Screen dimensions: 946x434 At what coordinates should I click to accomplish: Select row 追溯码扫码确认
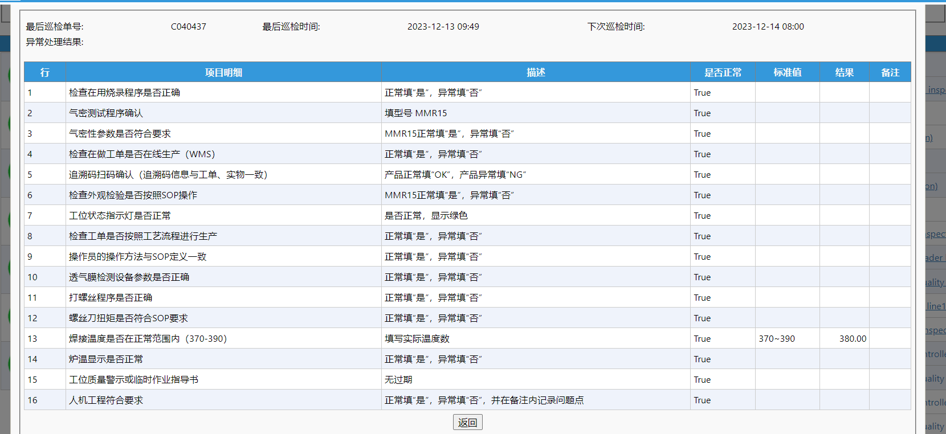(x=467, y=174)
